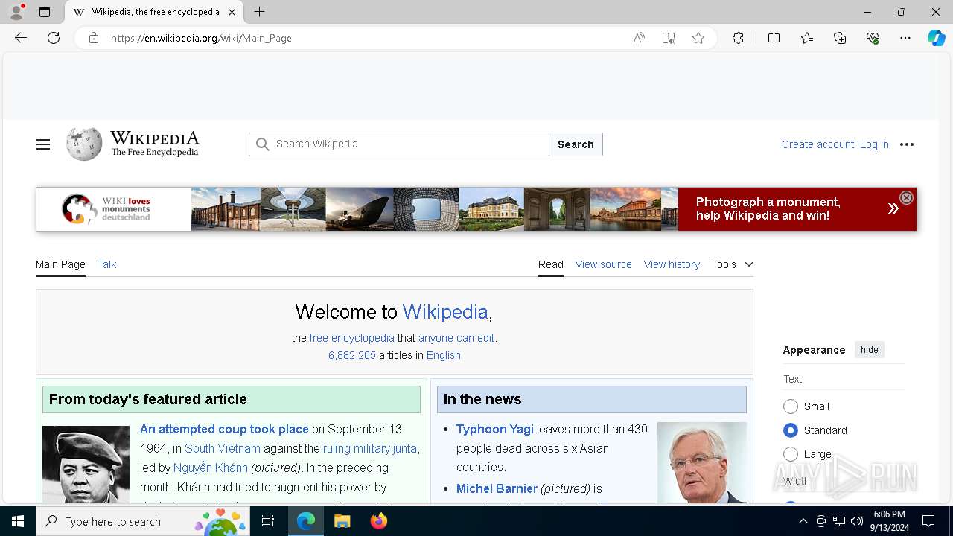Open the Wikipedia main menu hamburger icon
The height and width of the screenshot is (536, 953).
(x=43, y=144)
